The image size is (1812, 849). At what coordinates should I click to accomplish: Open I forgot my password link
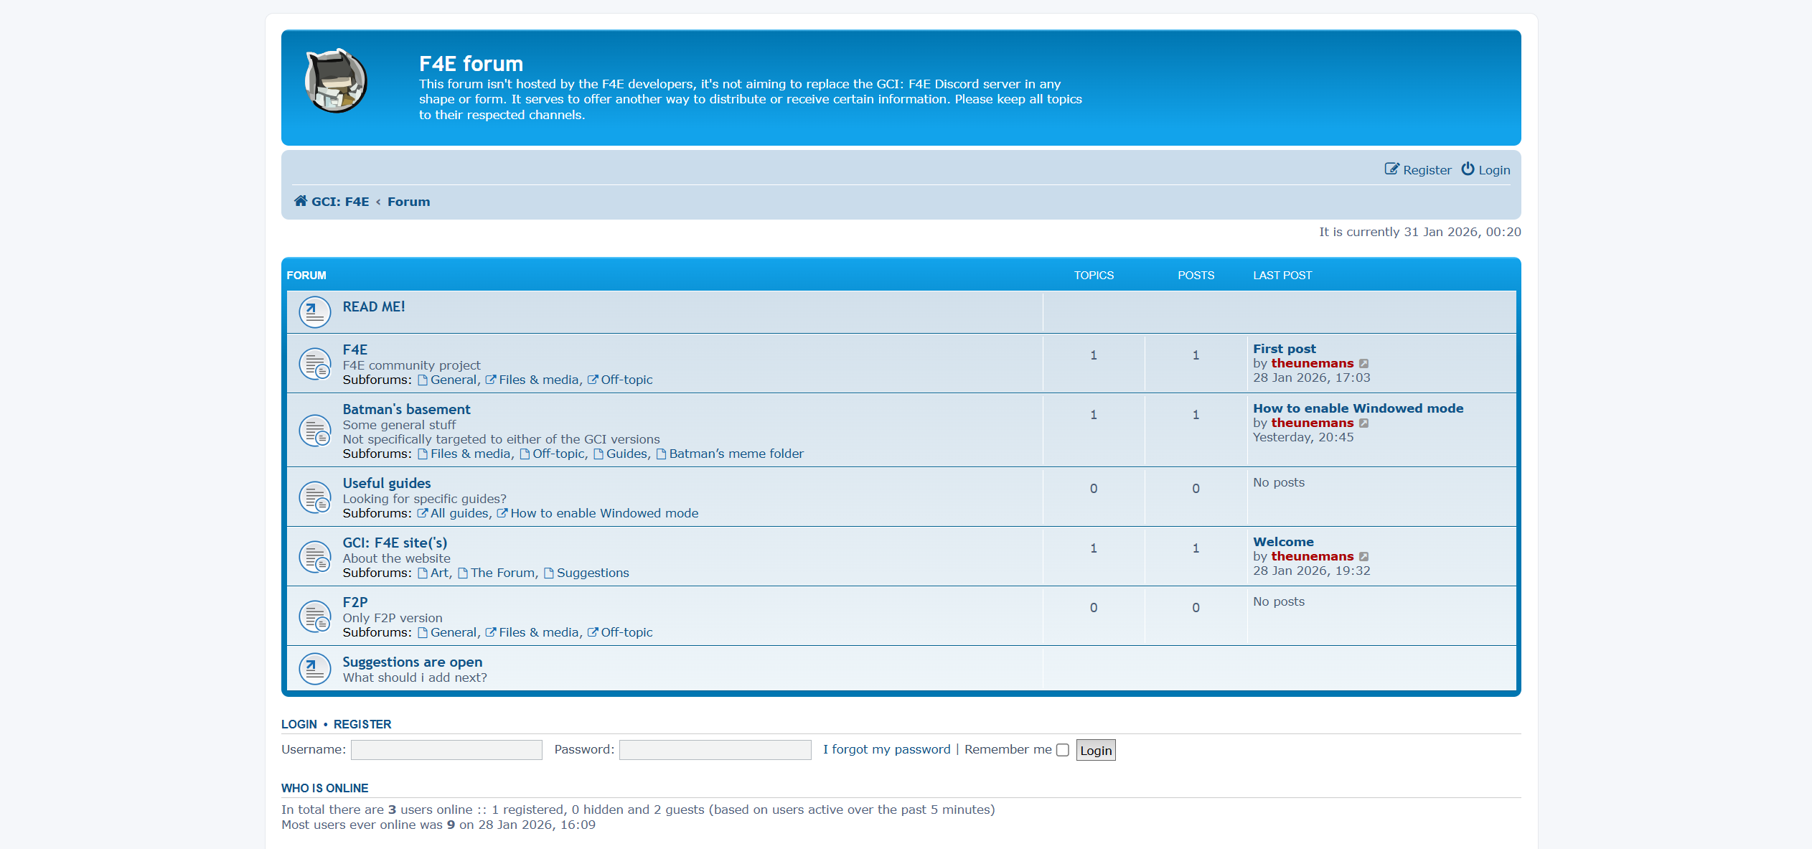click(x=886, y=749)
